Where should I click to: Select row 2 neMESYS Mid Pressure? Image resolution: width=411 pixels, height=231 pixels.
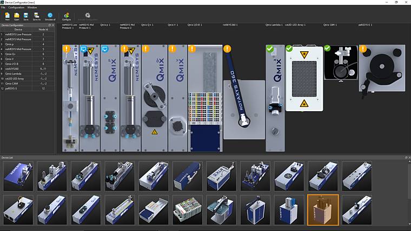(x=27, y=39)
